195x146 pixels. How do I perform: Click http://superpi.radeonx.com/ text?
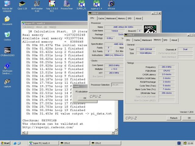[48, 127]
